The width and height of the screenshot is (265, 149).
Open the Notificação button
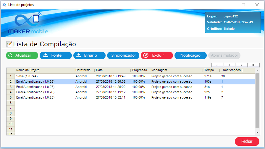pos(190,55)
